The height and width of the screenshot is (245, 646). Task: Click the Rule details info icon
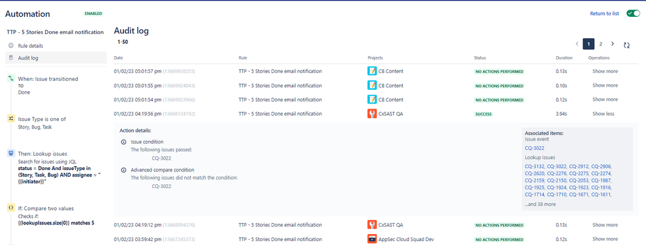pyautogui.click(x=11, y=46)
